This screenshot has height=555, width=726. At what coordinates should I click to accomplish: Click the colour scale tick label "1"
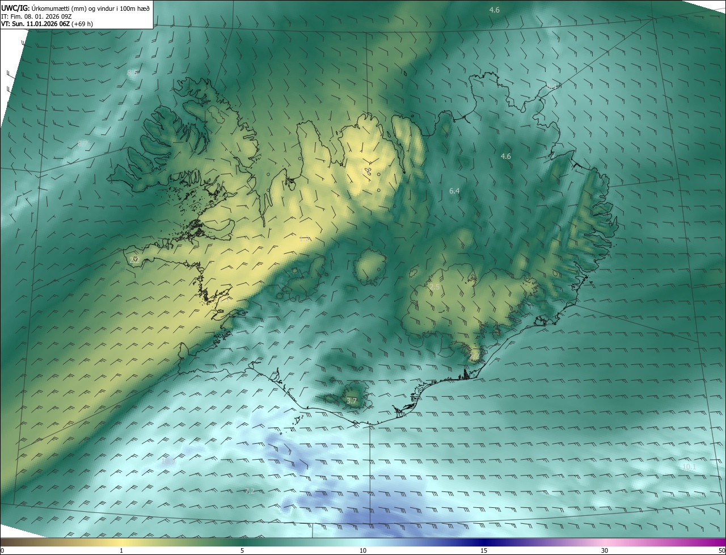(x=121, y=550)
